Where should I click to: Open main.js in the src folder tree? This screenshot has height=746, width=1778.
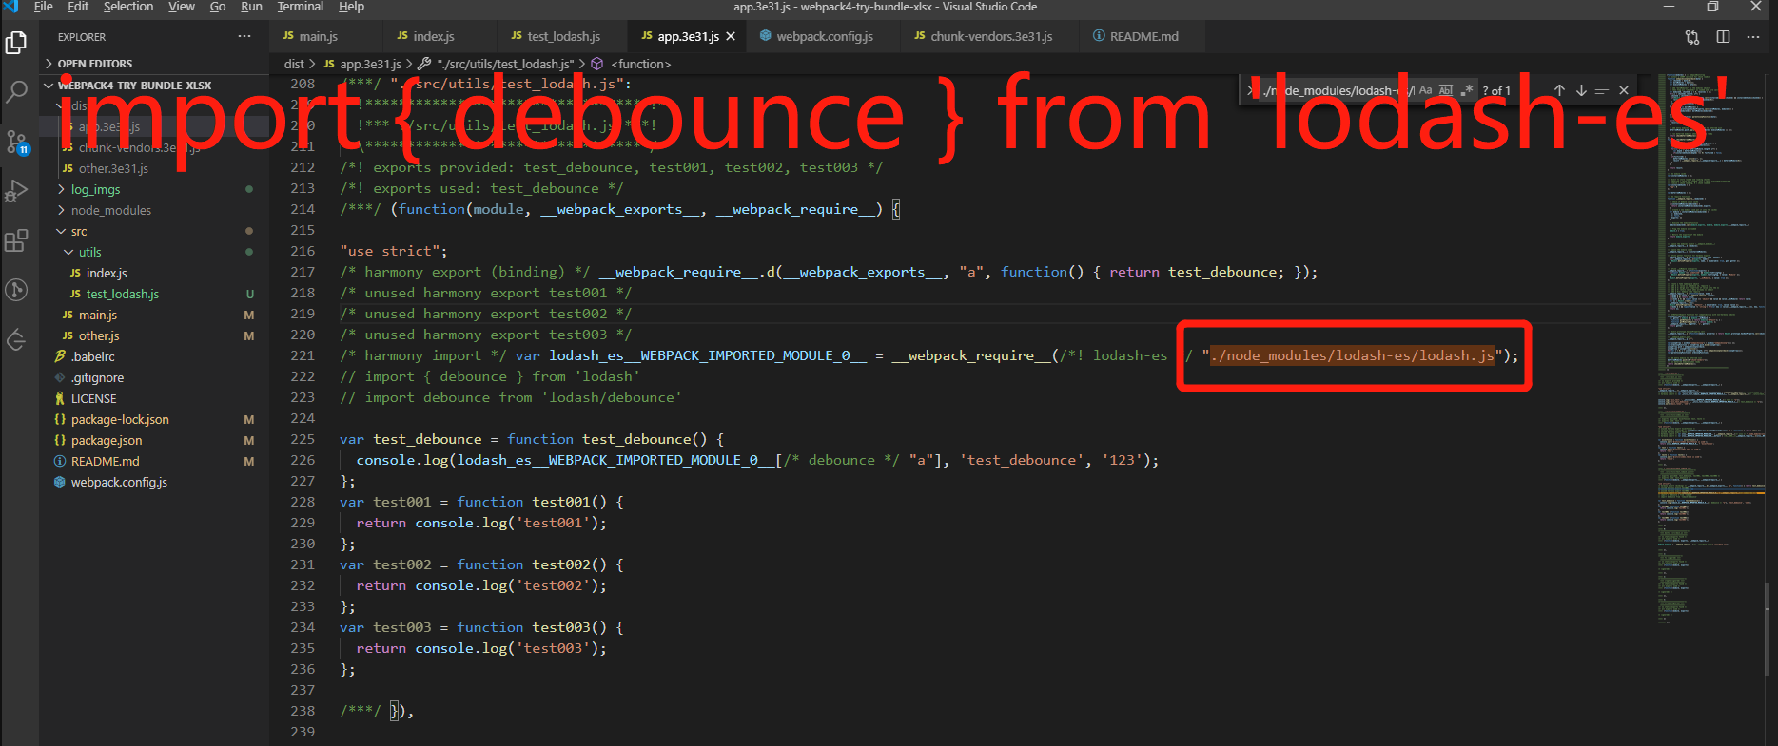(153, 315)
